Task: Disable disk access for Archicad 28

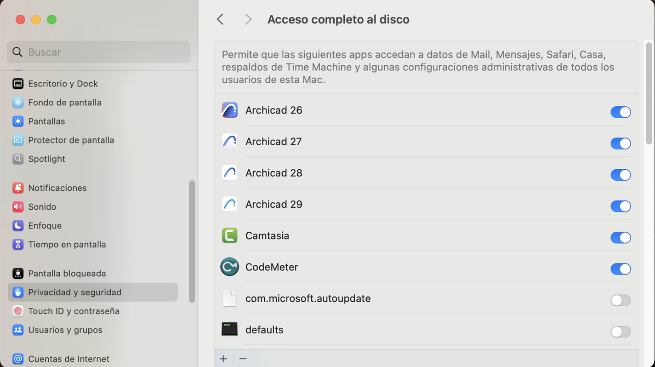Action: [x=621, y=175]
